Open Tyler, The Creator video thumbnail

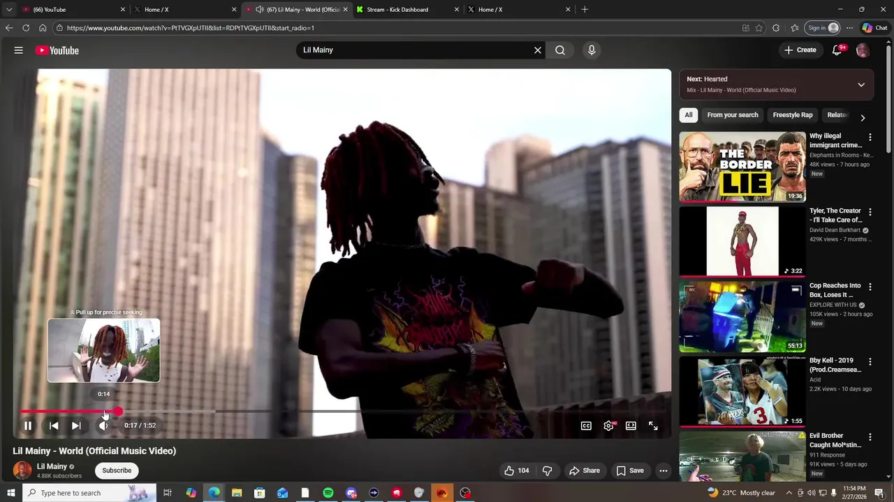pos(742,241)
